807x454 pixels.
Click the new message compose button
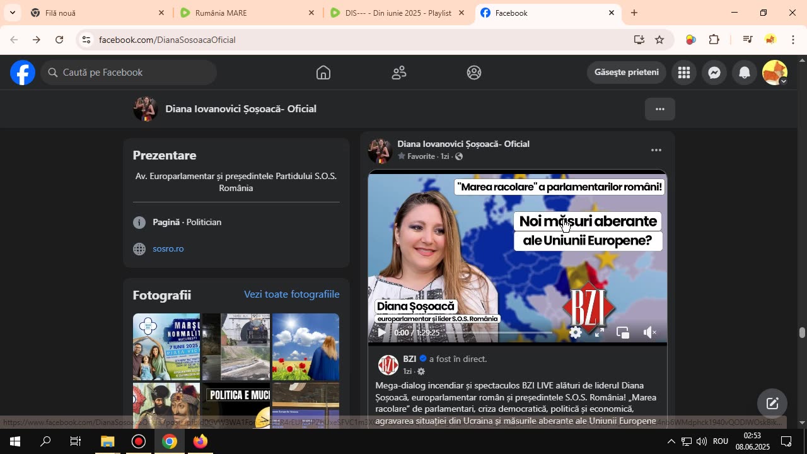[772, 404]
